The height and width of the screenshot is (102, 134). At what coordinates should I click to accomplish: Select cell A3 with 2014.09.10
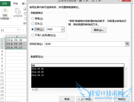point(16,47)
